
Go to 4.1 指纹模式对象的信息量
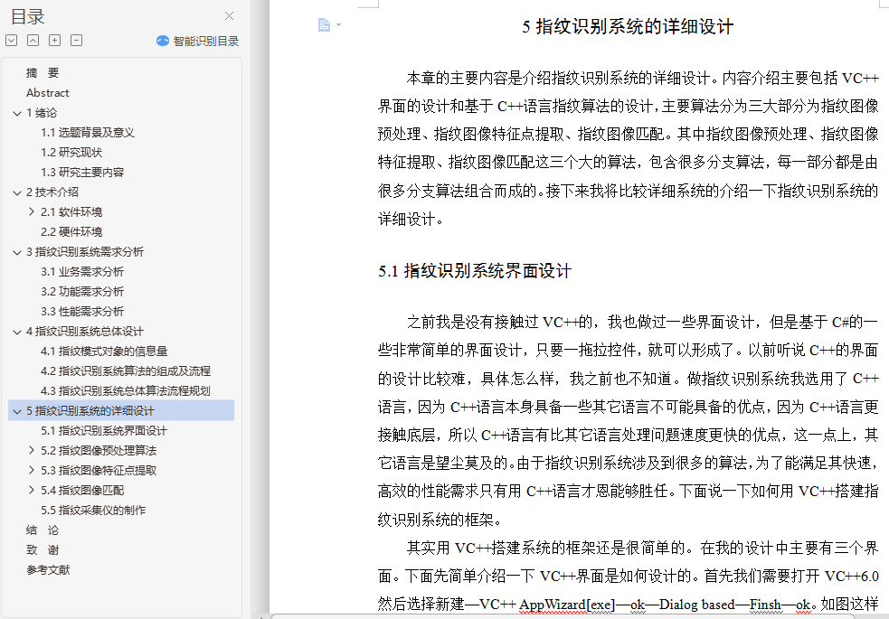(104, 352)
